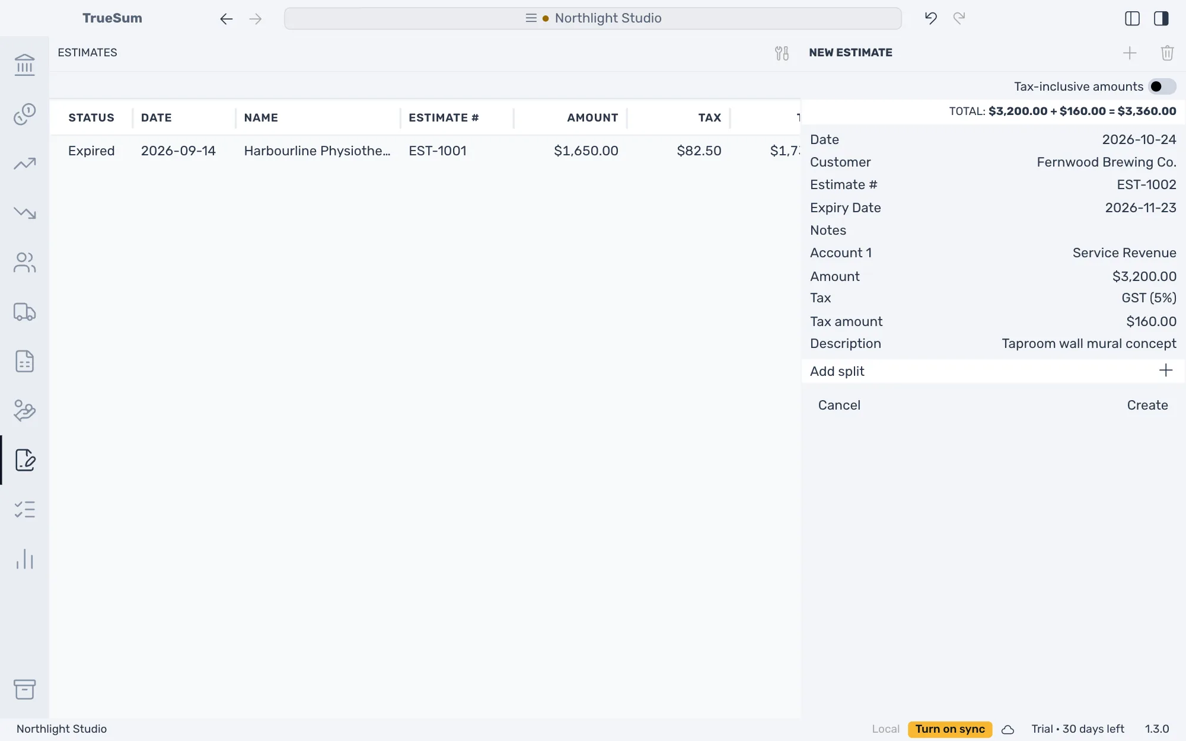Open the Account 1 Service Revenue selector
Screen dimensions: 1186x741
click(993, 253)
